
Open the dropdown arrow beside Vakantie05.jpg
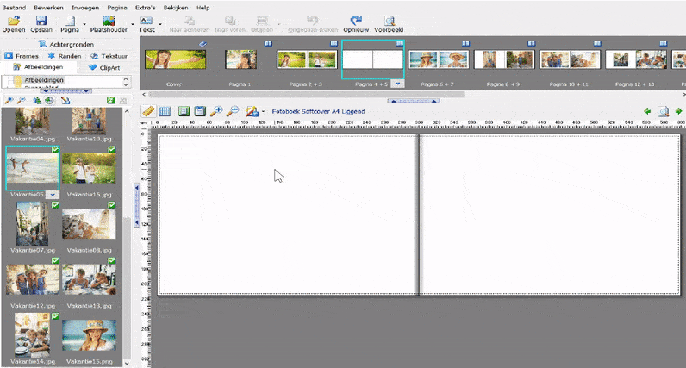[53, 196]
